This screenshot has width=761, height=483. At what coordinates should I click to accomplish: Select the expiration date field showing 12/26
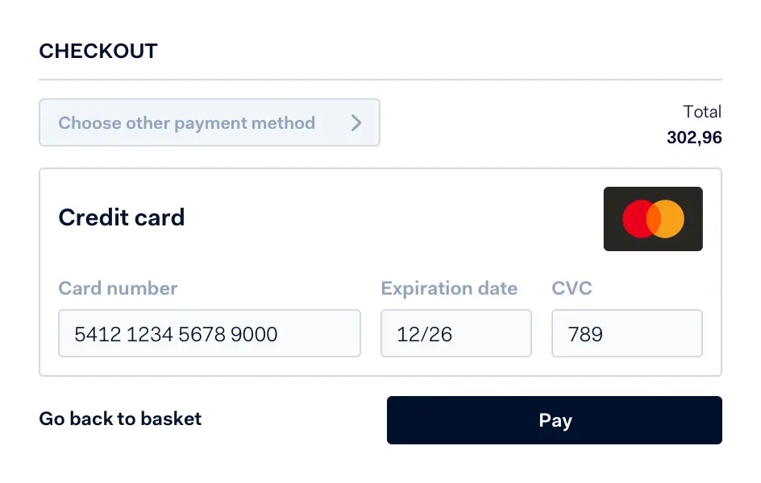click(x=455, y=333)
